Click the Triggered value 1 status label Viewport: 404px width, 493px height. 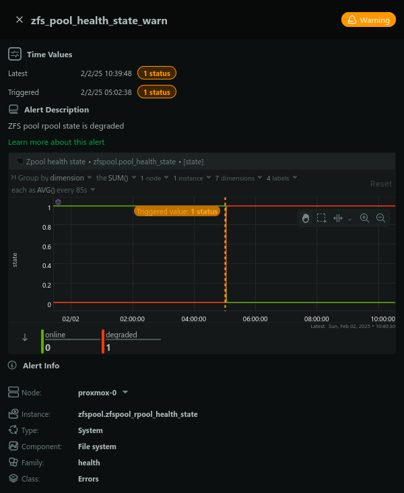point(177,211)
